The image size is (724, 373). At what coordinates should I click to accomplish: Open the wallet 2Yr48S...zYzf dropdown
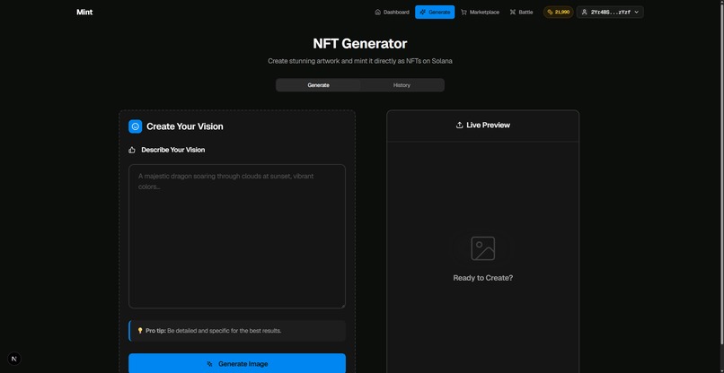click(610, 12)
